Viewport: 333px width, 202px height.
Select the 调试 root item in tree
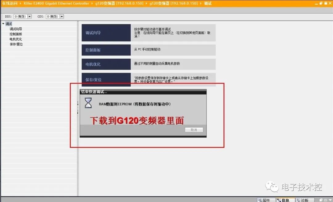coord(9,24)
